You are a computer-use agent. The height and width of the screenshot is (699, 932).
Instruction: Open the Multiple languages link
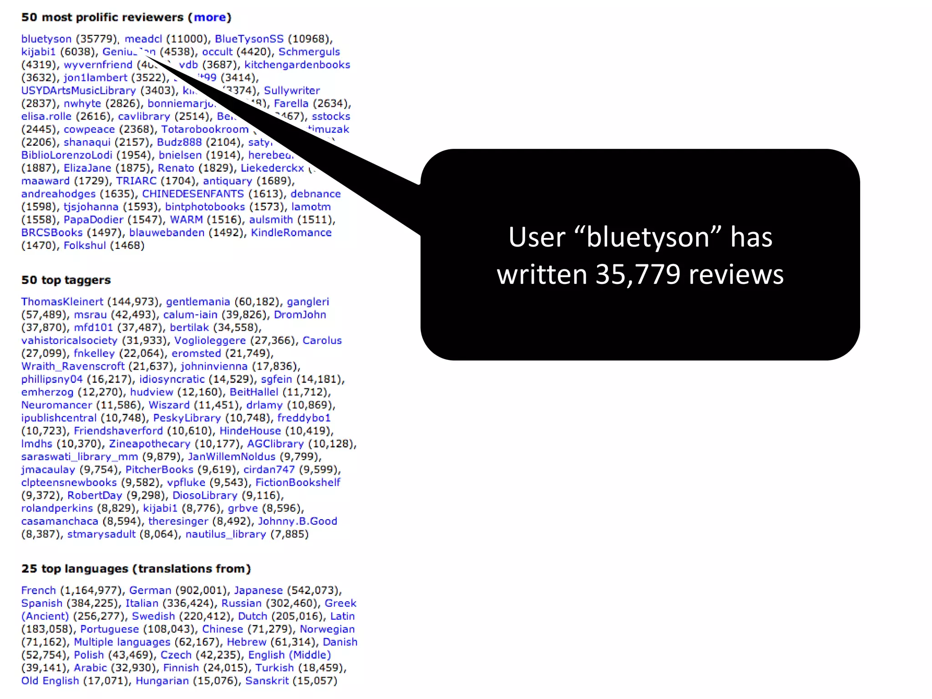pos(122,642)
